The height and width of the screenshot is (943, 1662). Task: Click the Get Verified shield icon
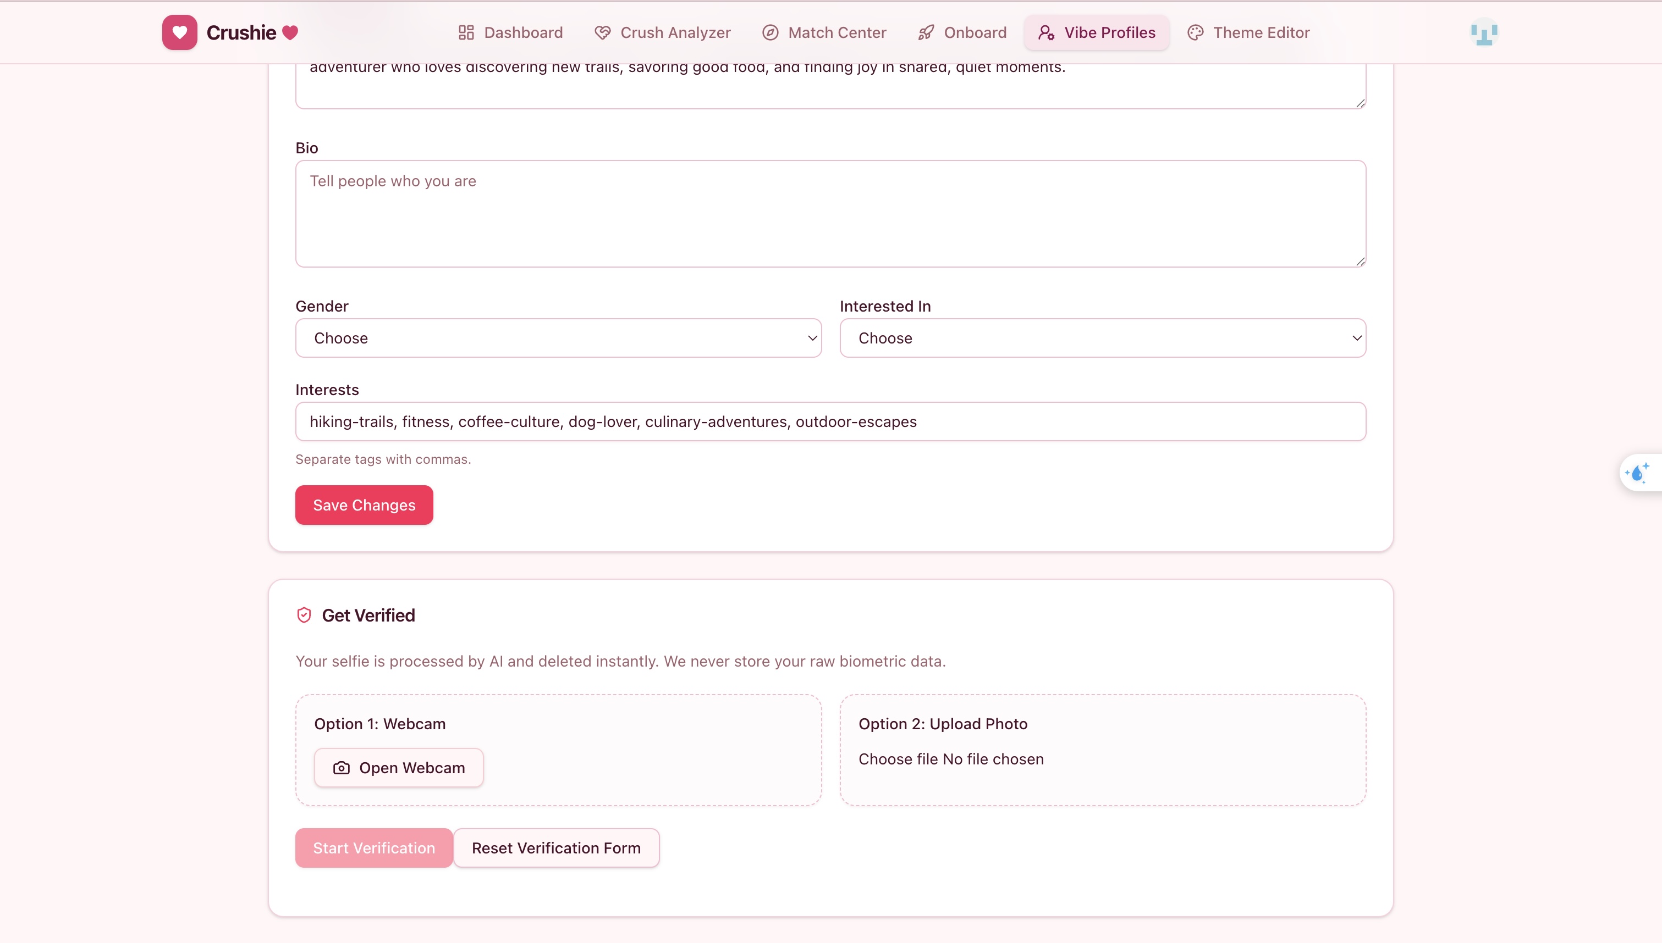pyautogui.click(x=304, y=614)
